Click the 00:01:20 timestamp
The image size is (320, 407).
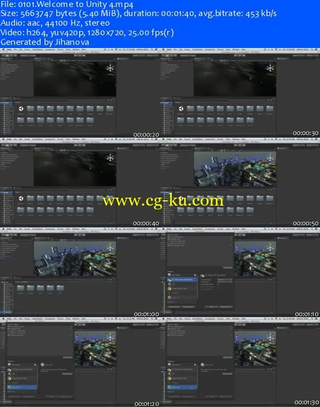[147, 404]
